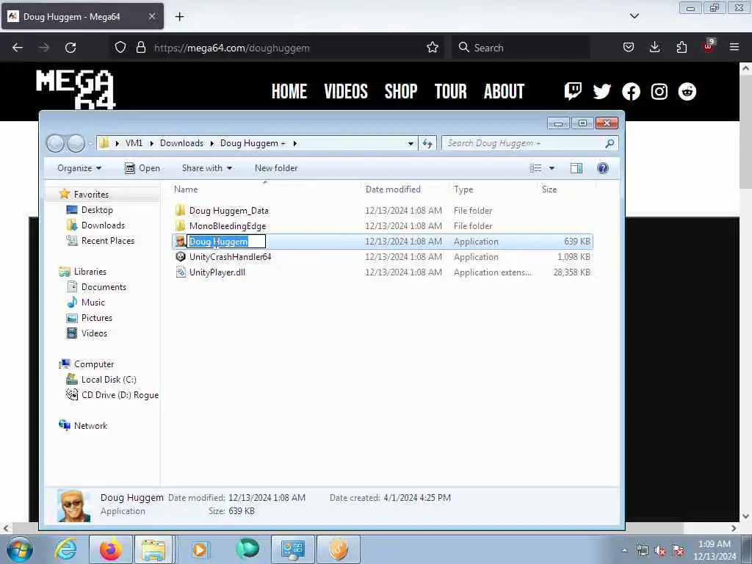Open the Reddit icon on Mega64 site
Viewport: 752px width, 564px height.
[687, 91]
